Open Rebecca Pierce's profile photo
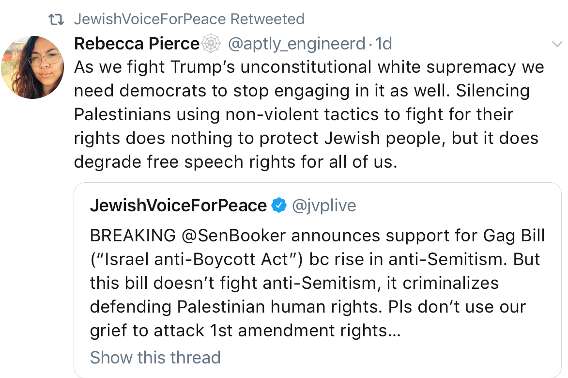The height and width of the screenshot is (378, 568). point(32,67)
